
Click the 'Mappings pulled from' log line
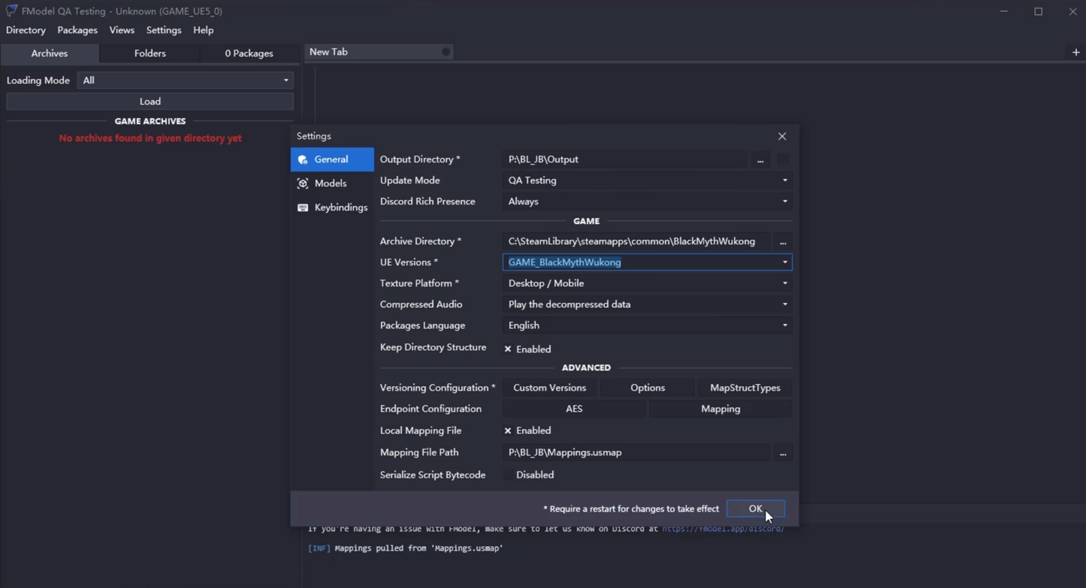coord(405,548)
